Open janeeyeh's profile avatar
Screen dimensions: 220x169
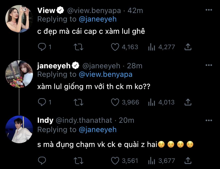pos(19,74)
